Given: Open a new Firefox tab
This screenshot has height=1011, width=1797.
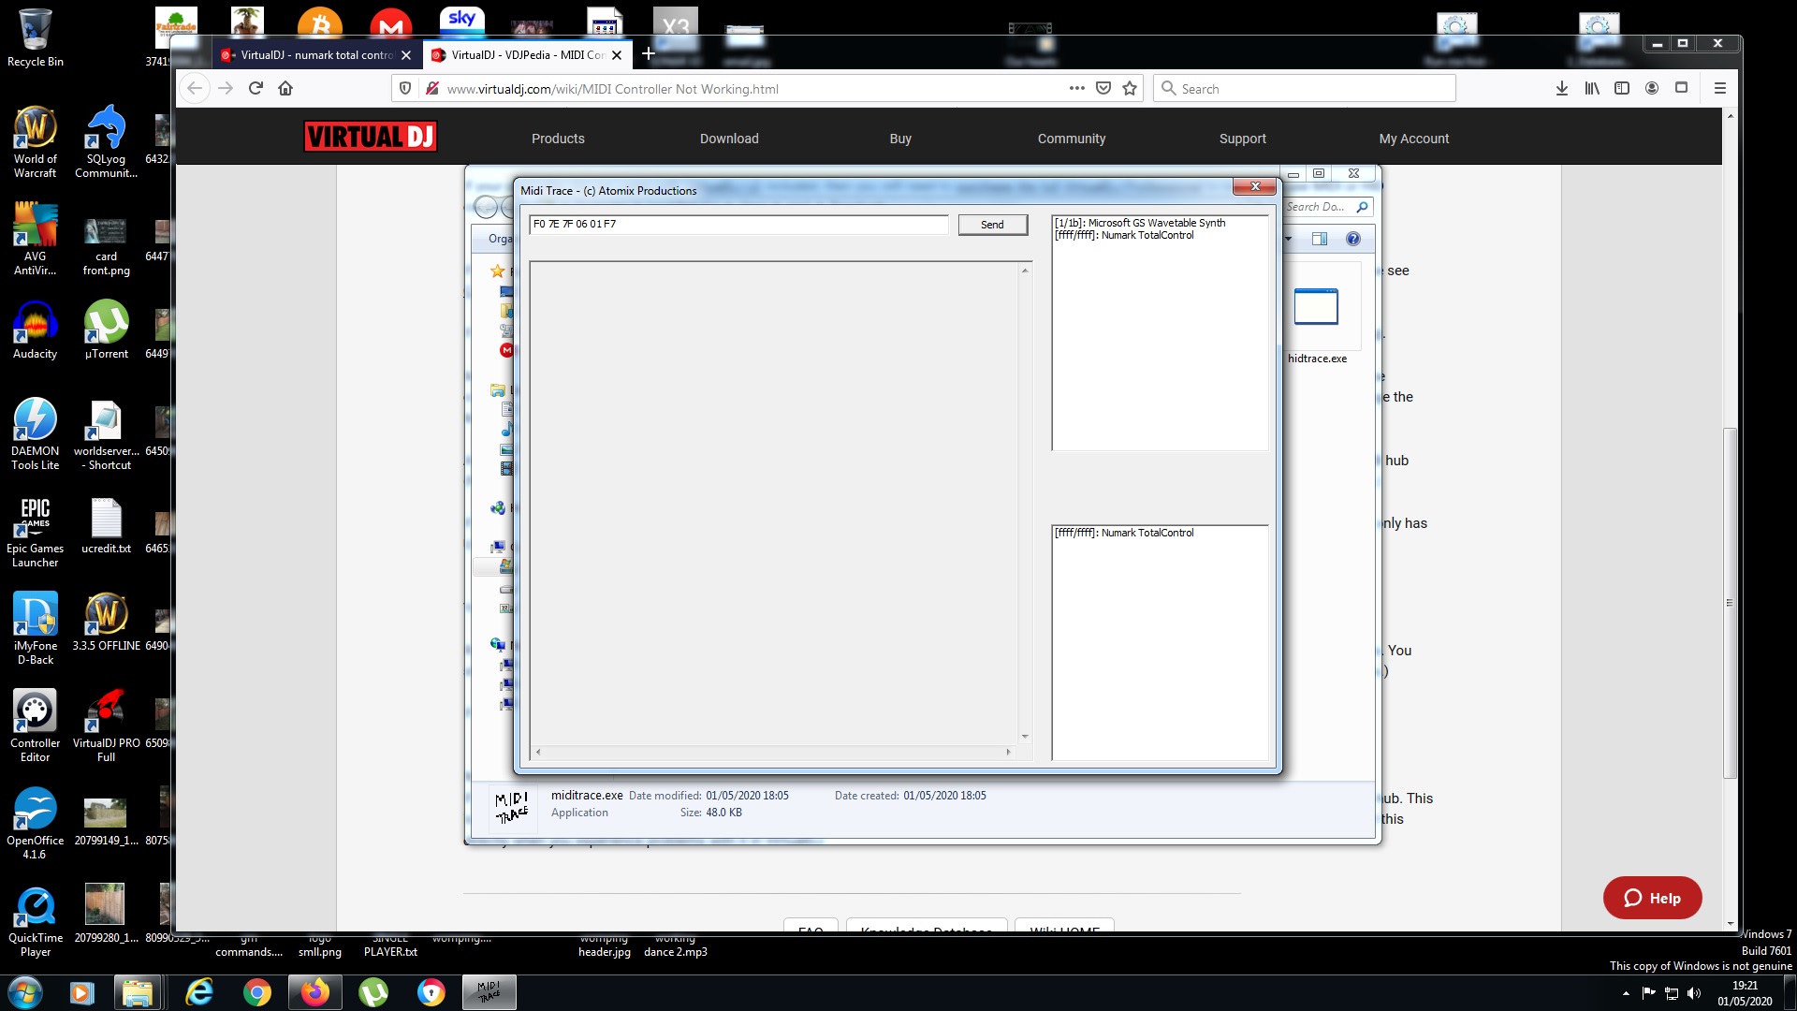Looking at the screenshot, I should pyautogui.click(x=648, y=54).
